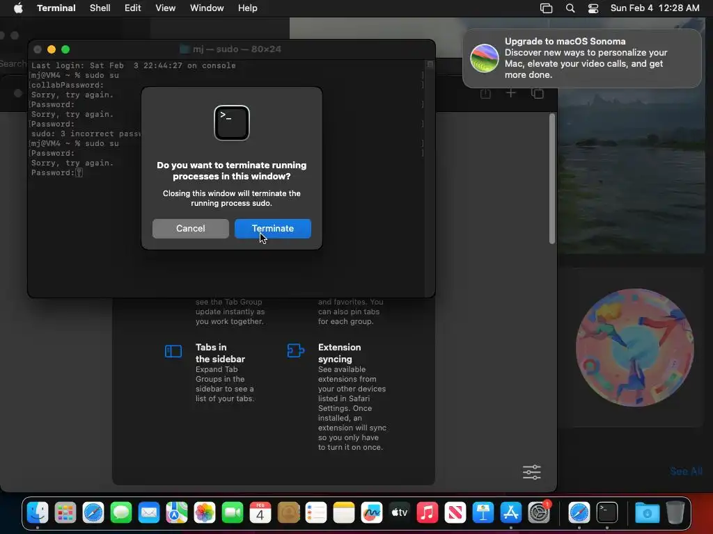Open Maps from the Dock
The image size is (713, 534).
point(177,513)
